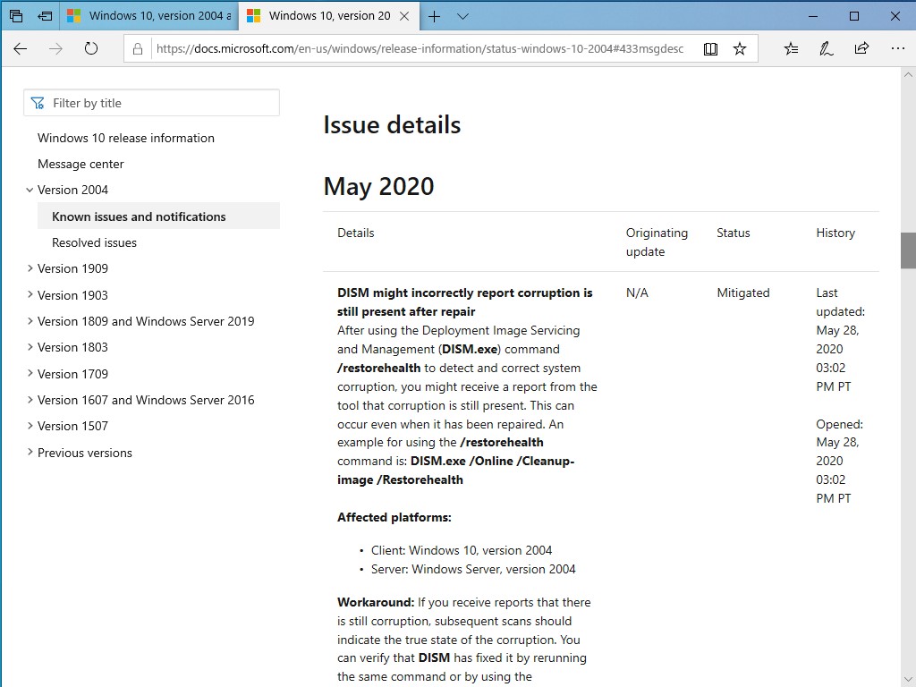Refresh the current page
This screenshot has width=916, height=687.
click(x=90, y=49)
